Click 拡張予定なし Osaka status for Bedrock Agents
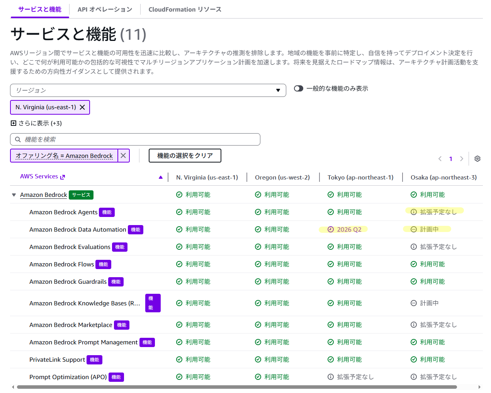The height and width of the screenshot is (393, 491). [x=434, y=212]
